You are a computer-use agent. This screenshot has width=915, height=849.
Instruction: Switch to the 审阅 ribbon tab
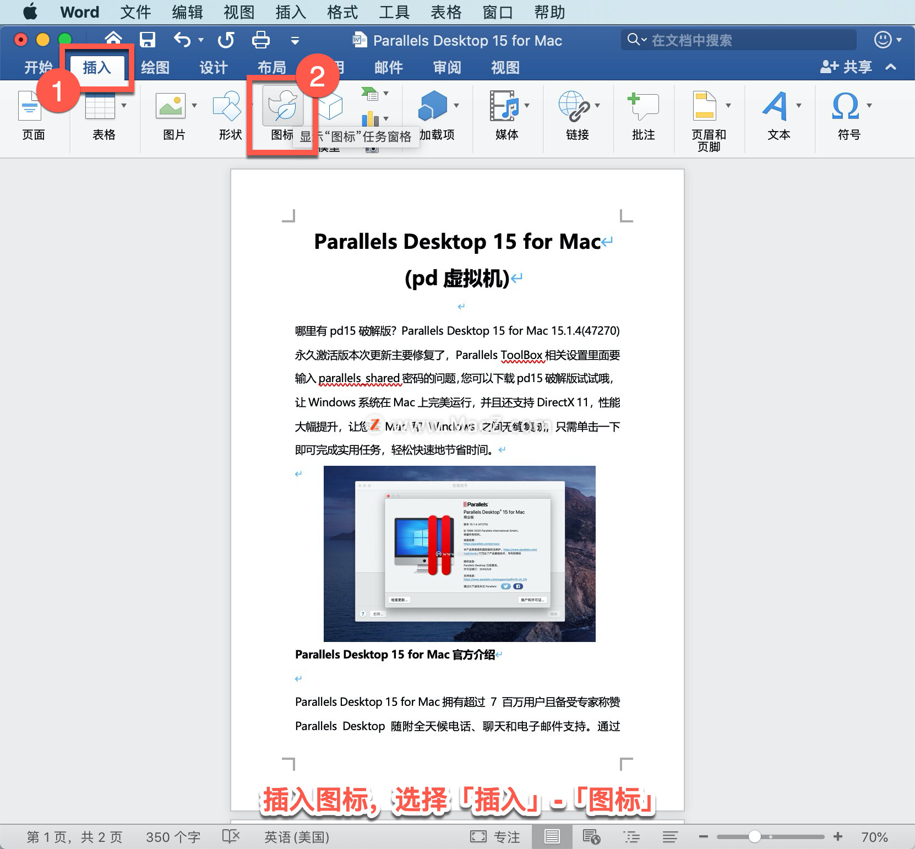click(447, 67)
